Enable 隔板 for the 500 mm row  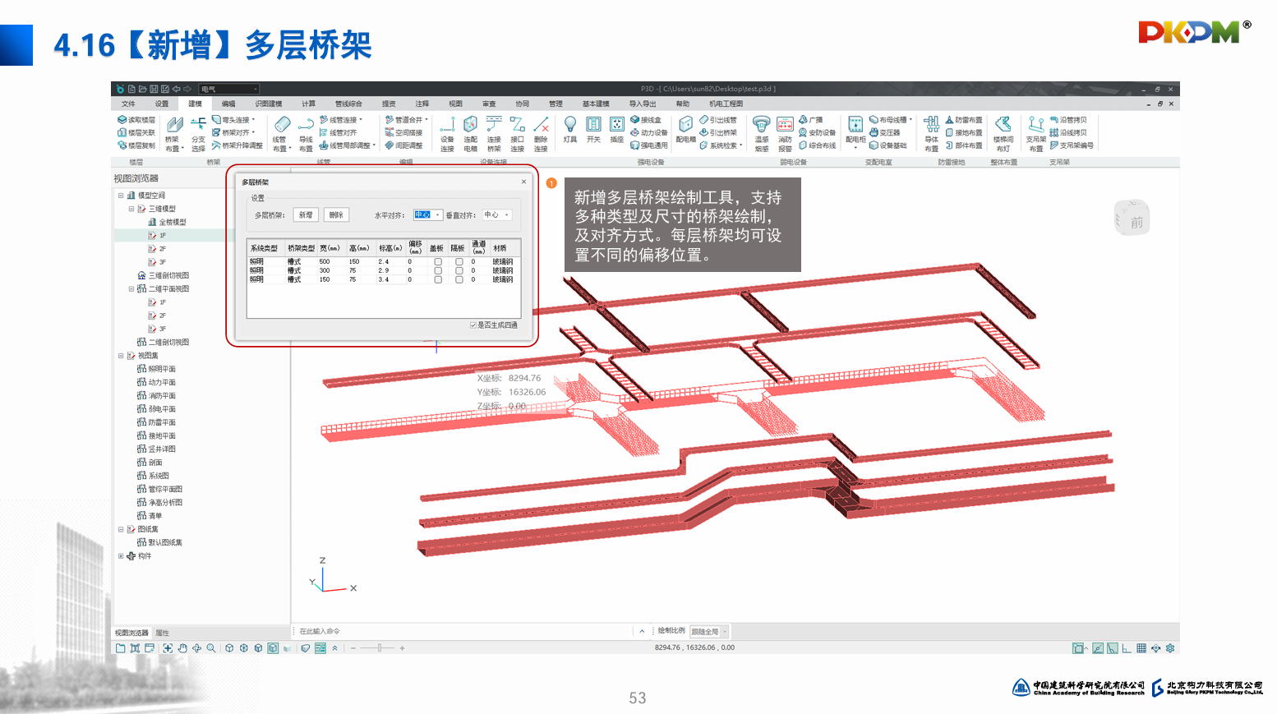(x=459, y=262)
